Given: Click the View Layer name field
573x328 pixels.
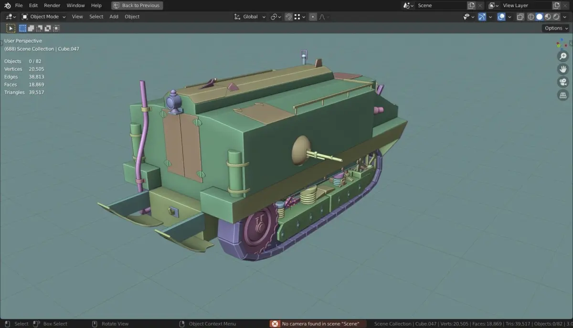Looking at the screenshot, I should 526,5.
